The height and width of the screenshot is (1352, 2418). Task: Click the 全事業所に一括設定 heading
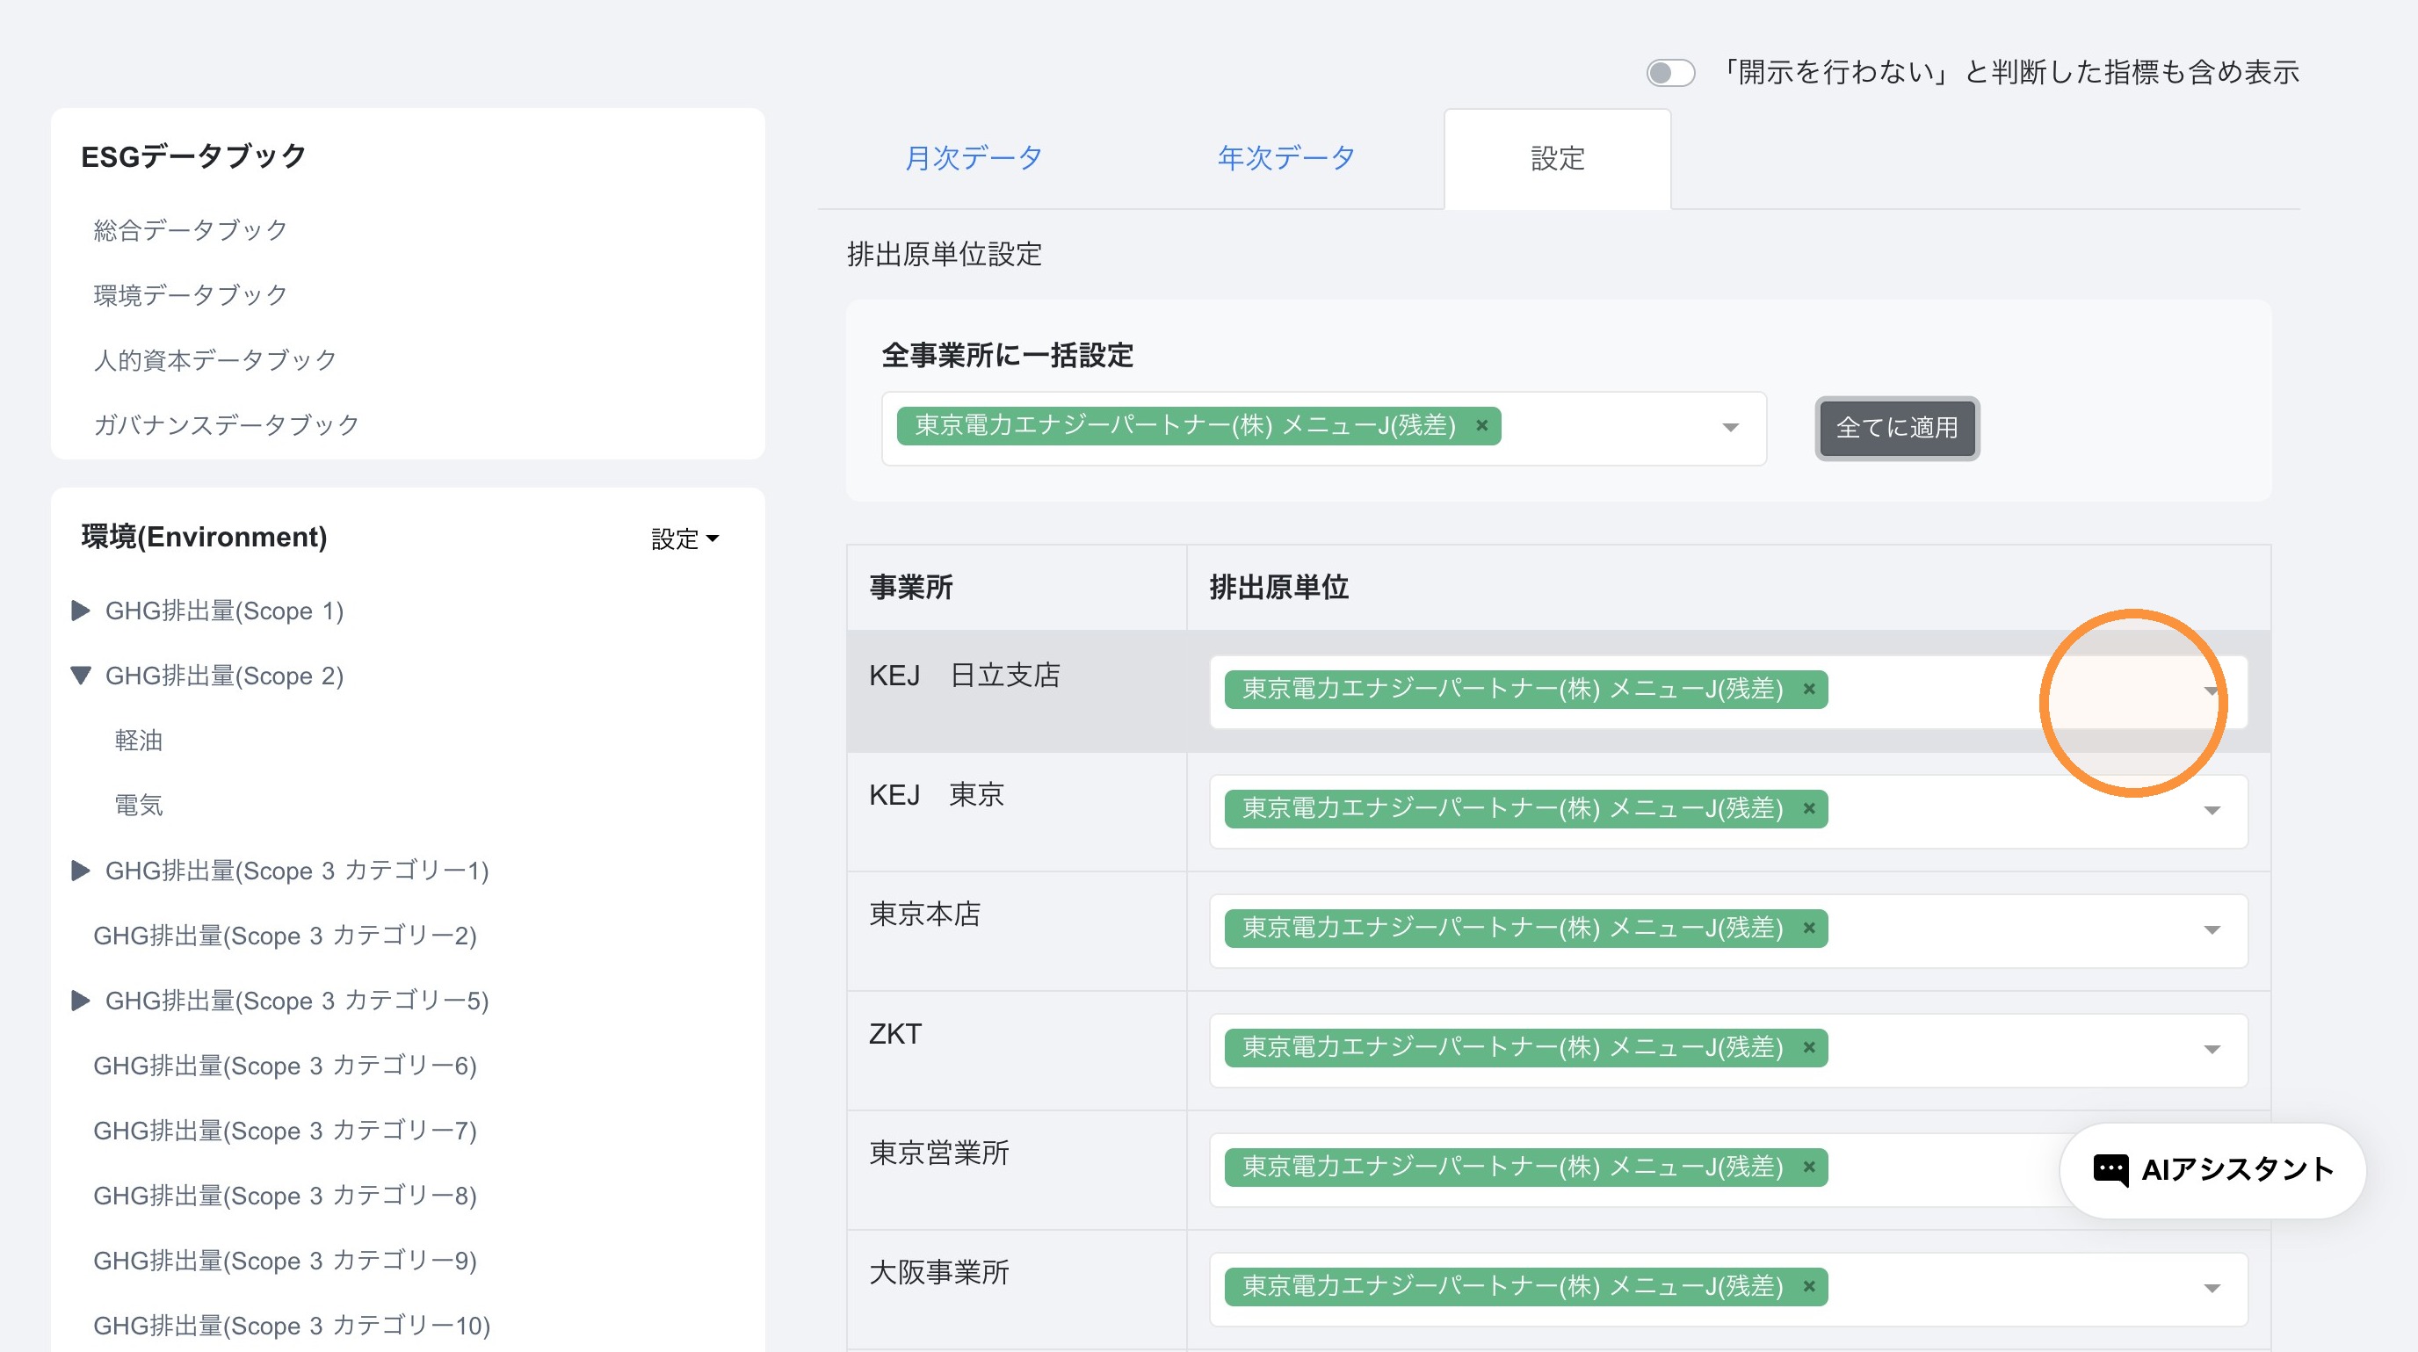pyautogui.click(x=1007, y=356)
